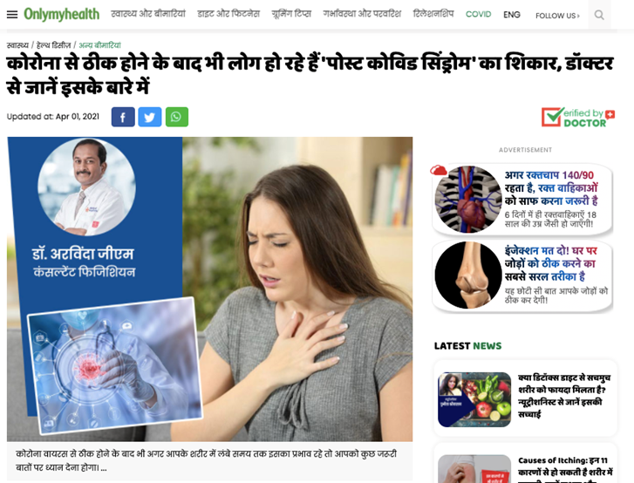Viewport: 634px width, 483px height.
Task: Open the blood pressure 140/90 advertisement
Action: 522,200
